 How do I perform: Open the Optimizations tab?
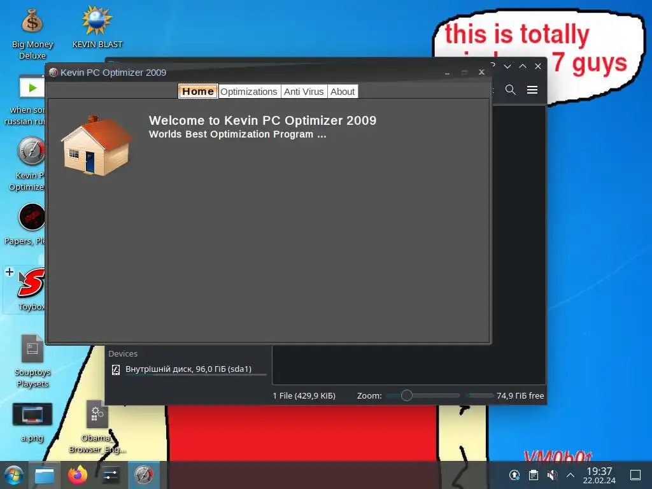point(249,92)
